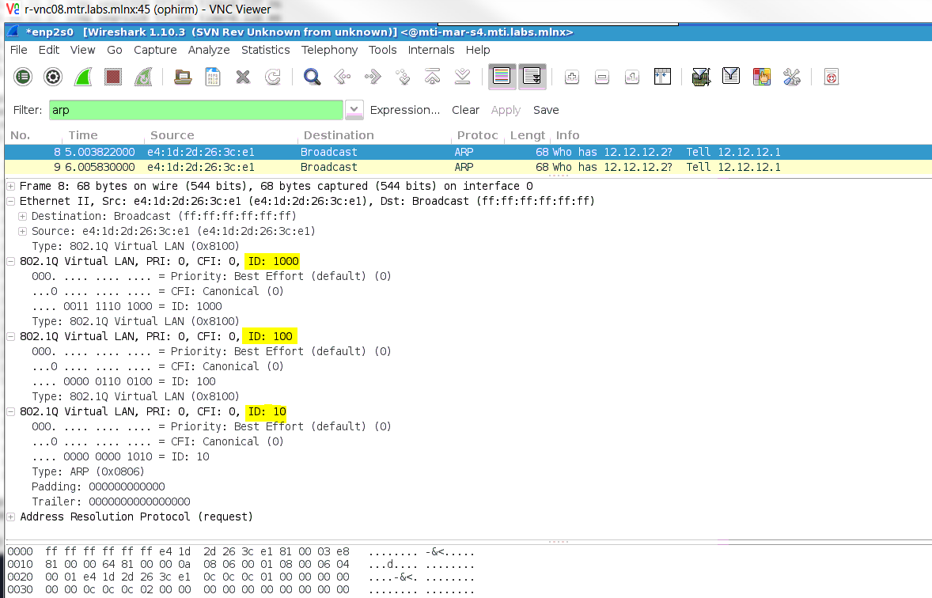Click the Resize Columns icon

pyautogui.click(x=662, y=77)
